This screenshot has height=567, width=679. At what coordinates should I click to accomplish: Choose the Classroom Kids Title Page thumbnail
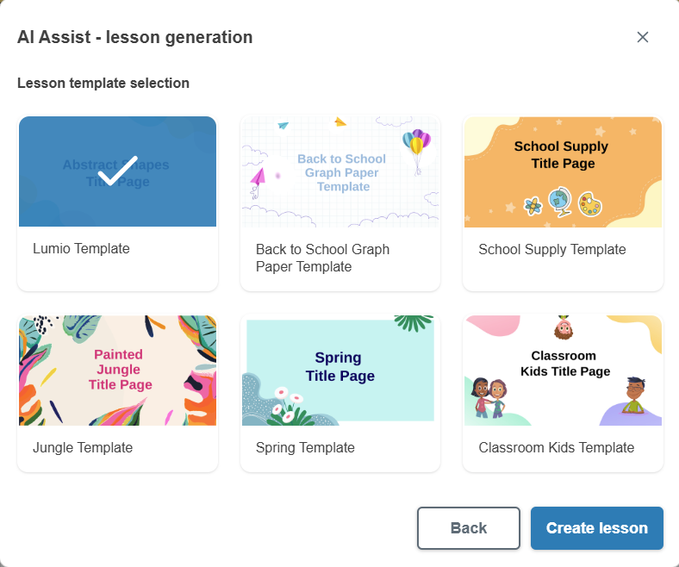coord(563,370)
